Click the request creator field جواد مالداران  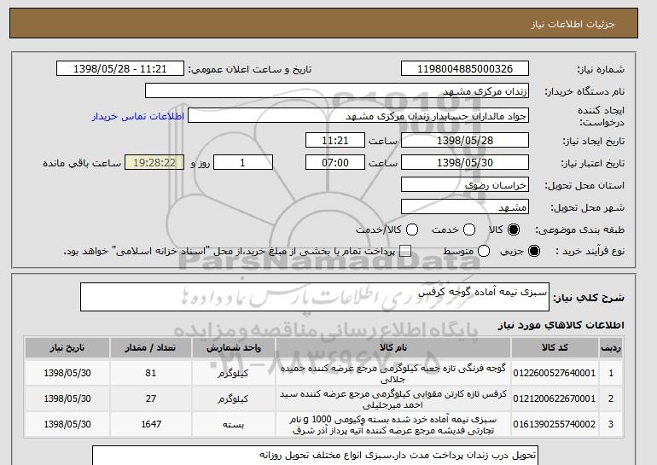coord(358,116)
